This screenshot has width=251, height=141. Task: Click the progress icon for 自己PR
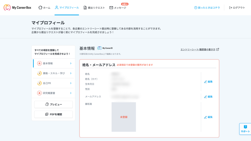(x=39, y=83)
